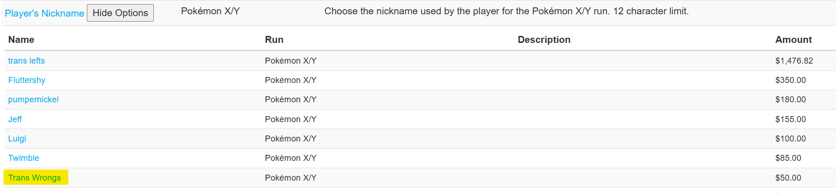Click the Run column header
Viewport: 836px width, 194px height.
tap(274, 40)
